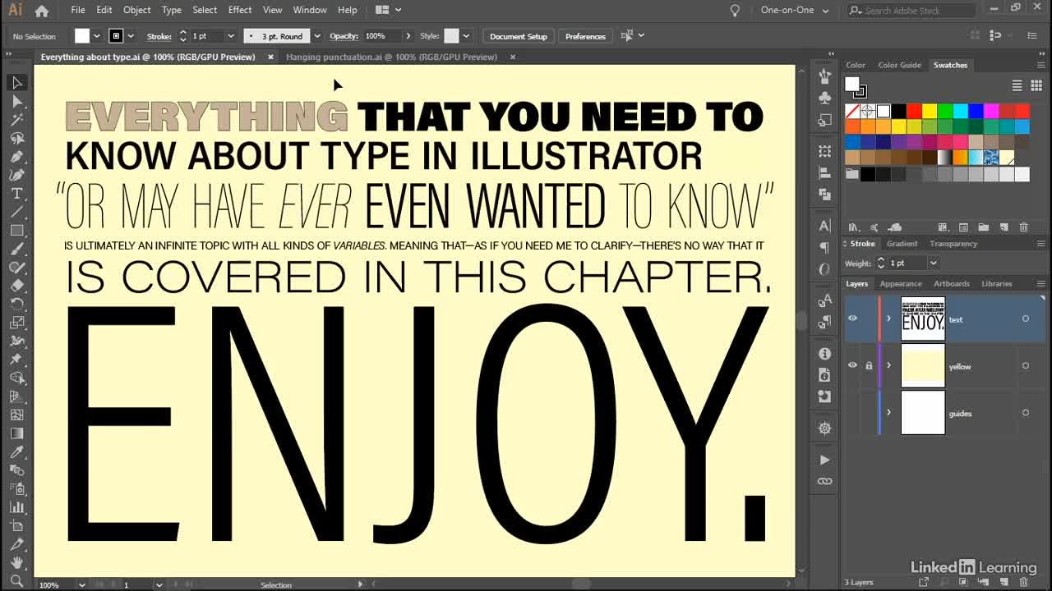Click the target circle on guides layer
This screenshot has width=1052, height=591.
point(1025,413)
